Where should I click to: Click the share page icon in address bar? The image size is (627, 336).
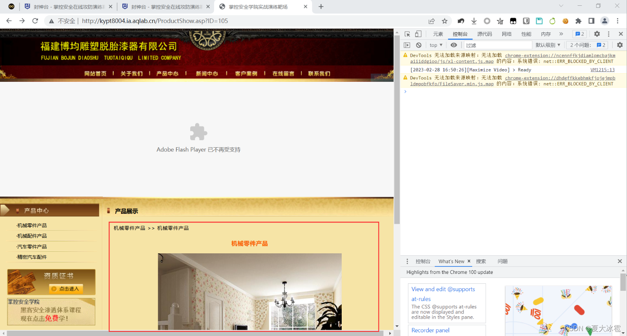pyautogui.click(x=431, y=21)
